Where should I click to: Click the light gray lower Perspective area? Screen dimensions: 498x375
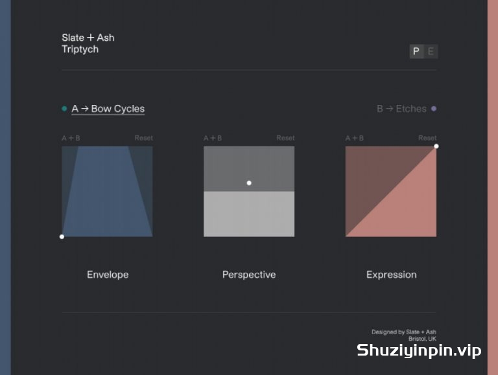click(249, 214)
